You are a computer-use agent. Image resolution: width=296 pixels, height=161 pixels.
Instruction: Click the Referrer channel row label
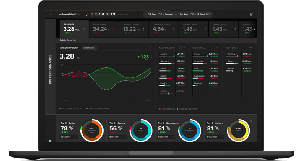point(198,83)
